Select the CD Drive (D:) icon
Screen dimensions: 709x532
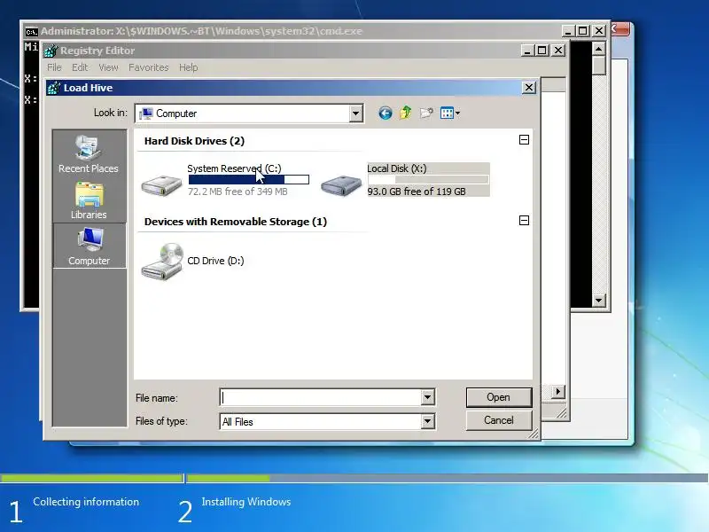pyautogui.click(x=162, y=262)
